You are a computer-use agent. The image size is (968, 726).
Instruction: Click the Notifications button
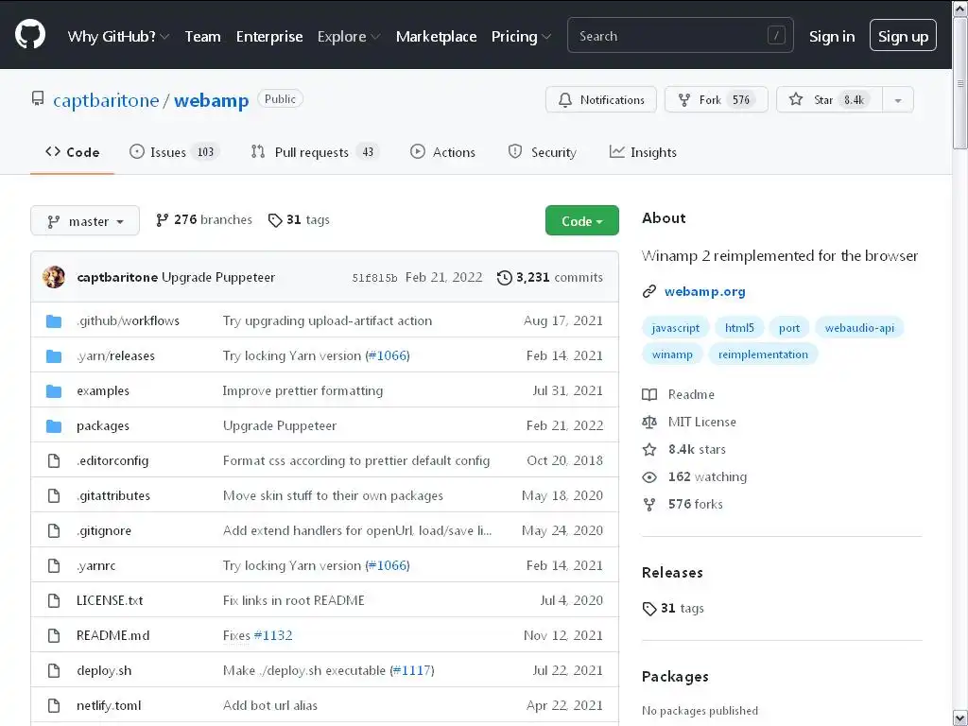coord(600,100)
